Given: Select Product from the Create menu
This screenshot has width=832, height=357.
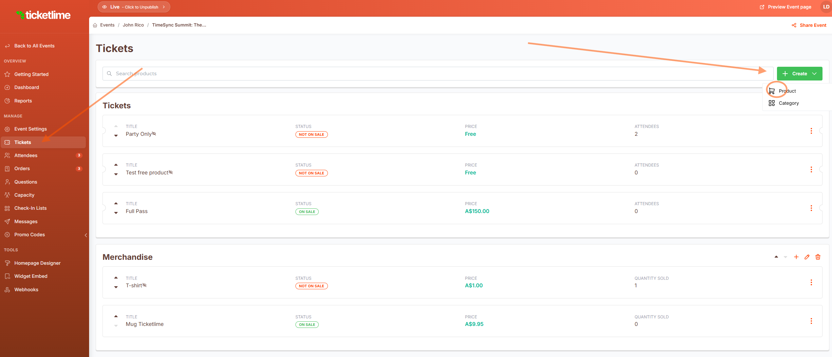Looking at the screenshot, I should tap(787, 91).
